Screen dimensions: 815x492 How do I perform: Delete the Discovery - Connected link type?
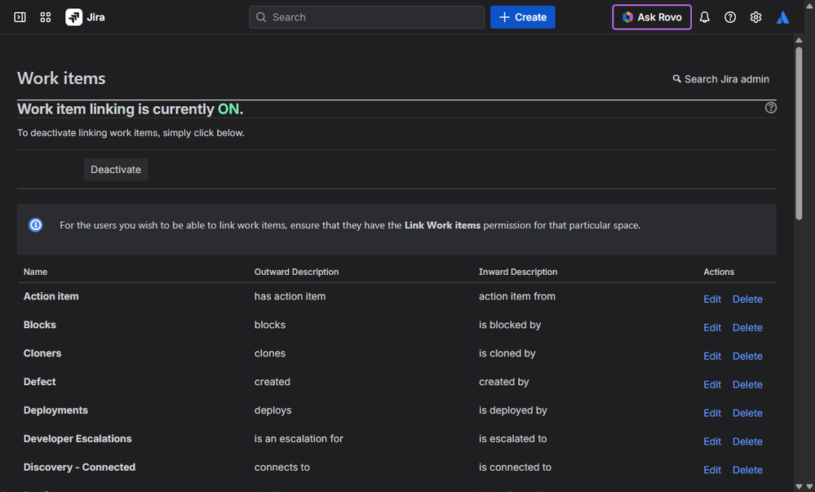tap(747, 470)
